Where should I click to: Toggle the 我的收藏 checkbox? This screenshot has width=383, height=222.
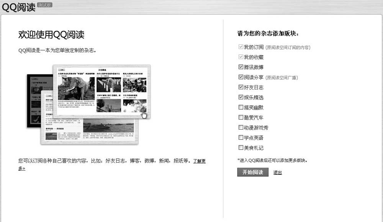241,57
